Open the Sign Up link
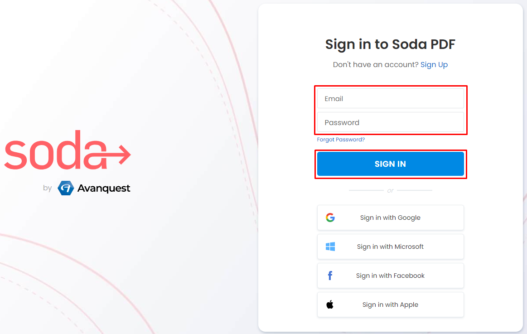The image size is (527, 334). click(x=434, y=64)
